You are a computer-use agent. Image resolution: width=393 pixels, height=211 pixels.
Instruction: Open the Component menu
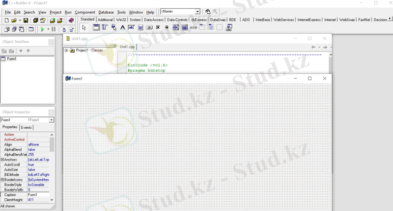85,12
